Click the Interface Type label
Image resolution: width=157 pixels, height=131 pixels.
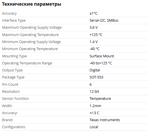click(14, 21)
